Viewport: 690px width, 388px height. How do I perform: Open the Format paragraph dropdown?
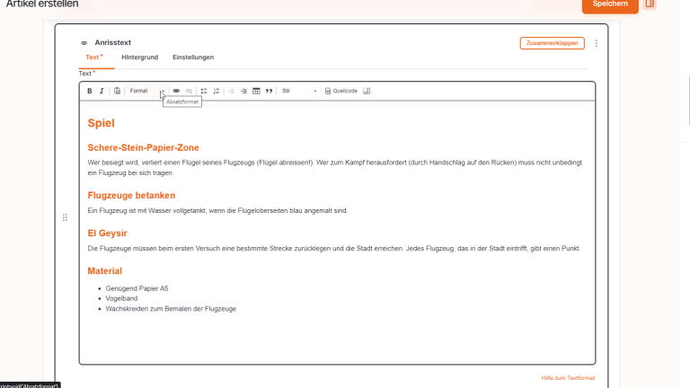click(x=146, y=91)
